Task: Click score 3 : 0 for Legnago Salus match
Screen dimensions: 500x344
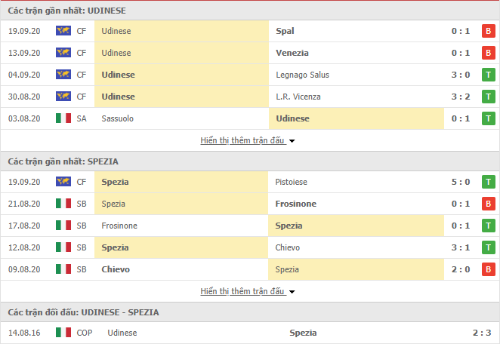Action: tap(461, 75)
